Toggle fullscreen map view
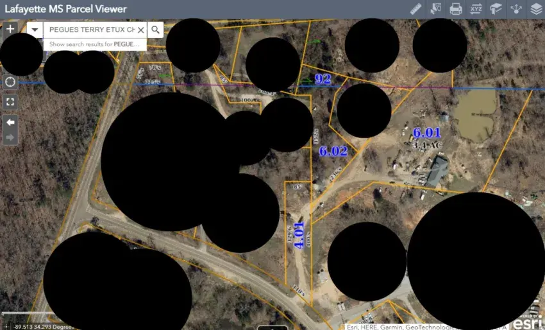This screenshot has width=545, height=330. [10, 101]
